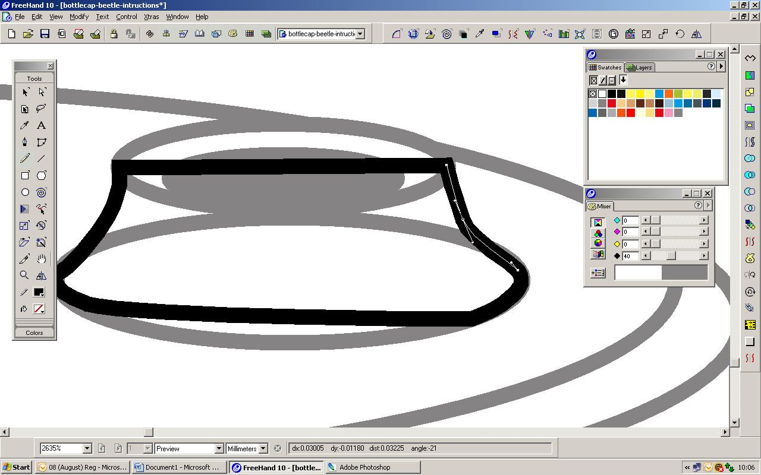The image size is (761, 475).
Task: Click Start button on taskbar
Action: pos(17,467)
